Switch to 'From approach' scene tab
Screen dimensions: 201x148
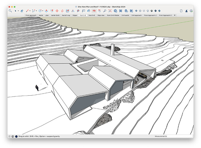point(31,15)
